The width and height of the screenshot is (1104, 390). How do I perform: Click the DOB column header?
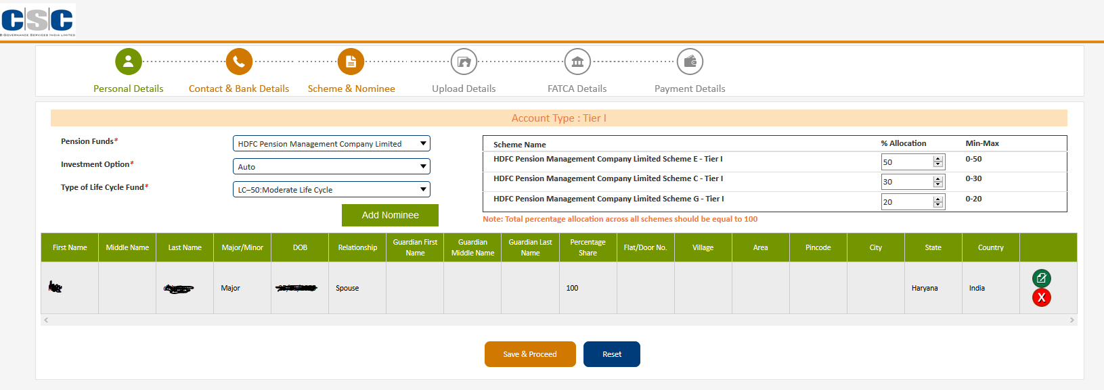click(x=300, y=247)
